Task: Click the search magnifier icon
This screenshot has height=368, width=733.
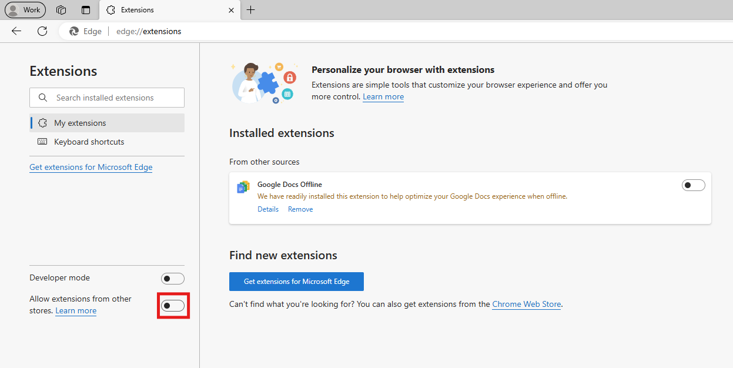Action: tap(42, 98)
